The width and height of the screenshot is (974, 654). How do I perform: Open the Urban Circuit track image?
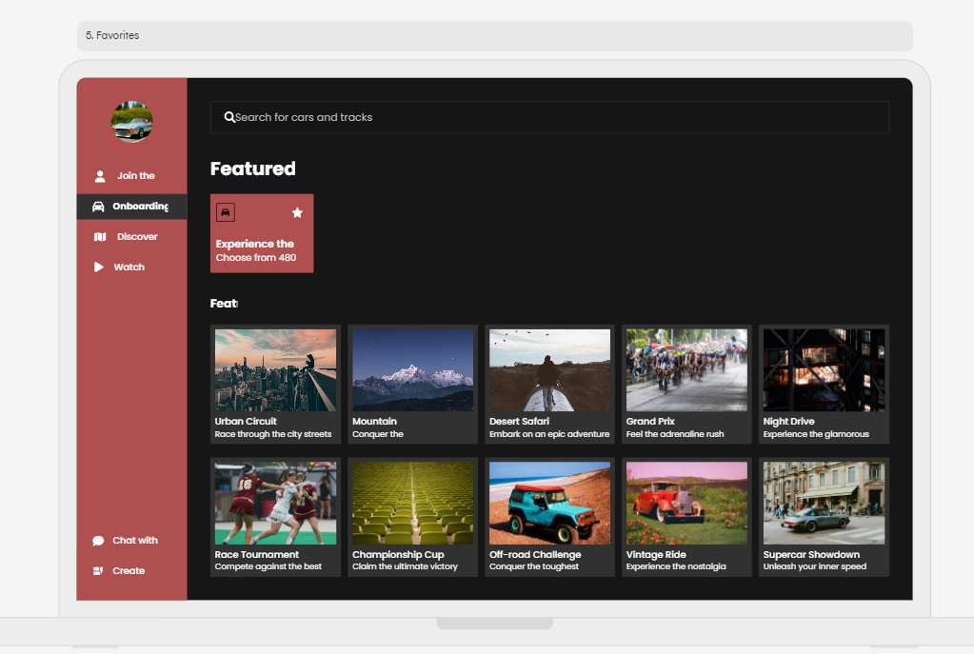[x=275, y=370]
